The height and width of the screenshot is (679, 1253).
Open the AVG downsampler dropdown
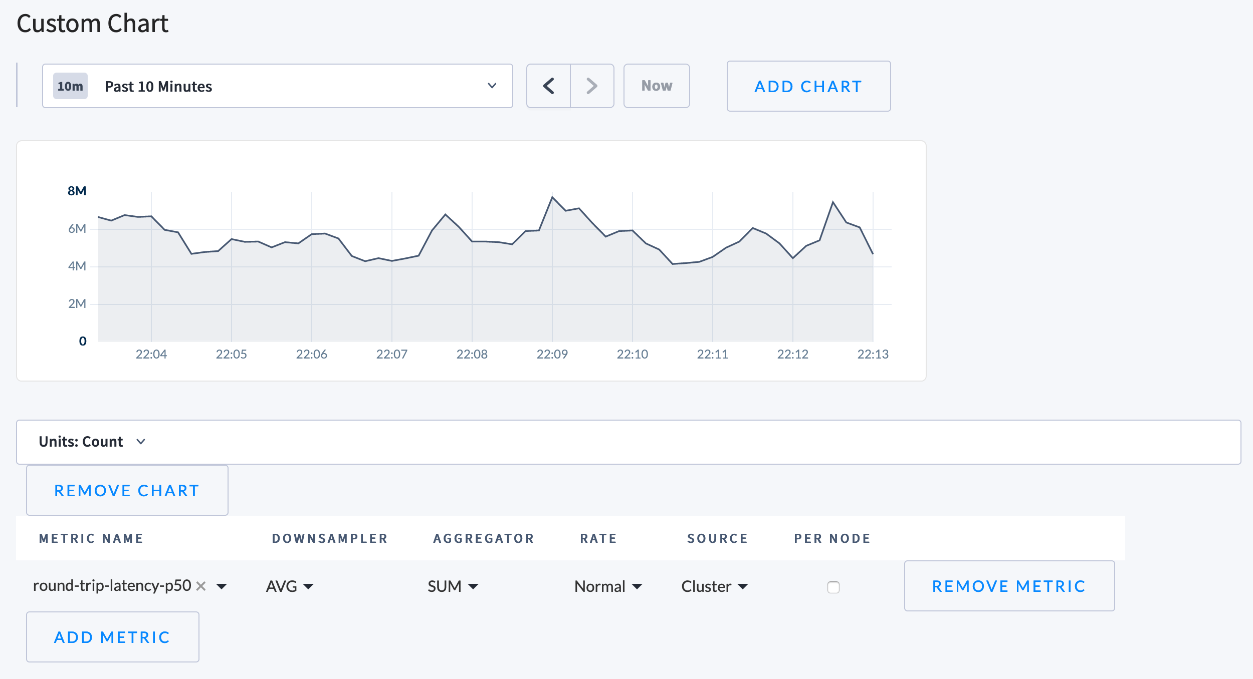289,586
